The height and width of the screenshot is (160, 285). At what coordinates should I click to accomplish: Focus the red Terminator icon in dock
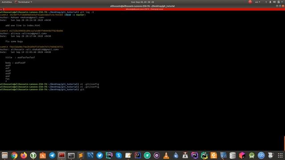click(x=61, y=156)
